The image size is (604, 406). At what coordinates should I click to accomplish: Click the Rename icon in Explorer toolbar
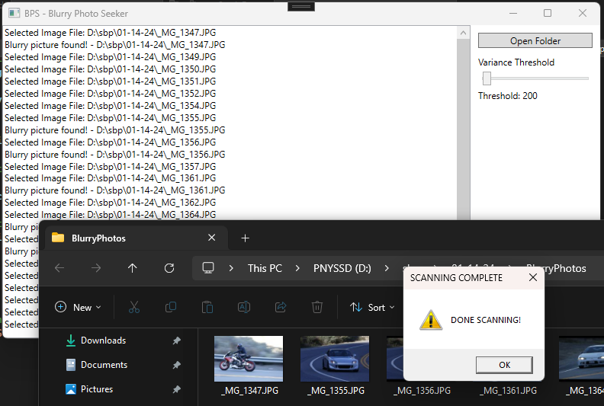(244, 307)
